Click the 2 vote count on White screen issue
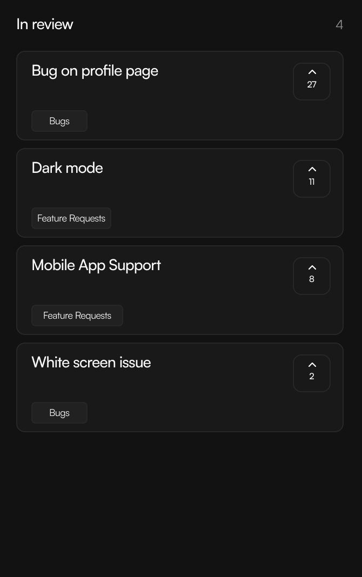 pyautogui.click(x=312, y=377)
